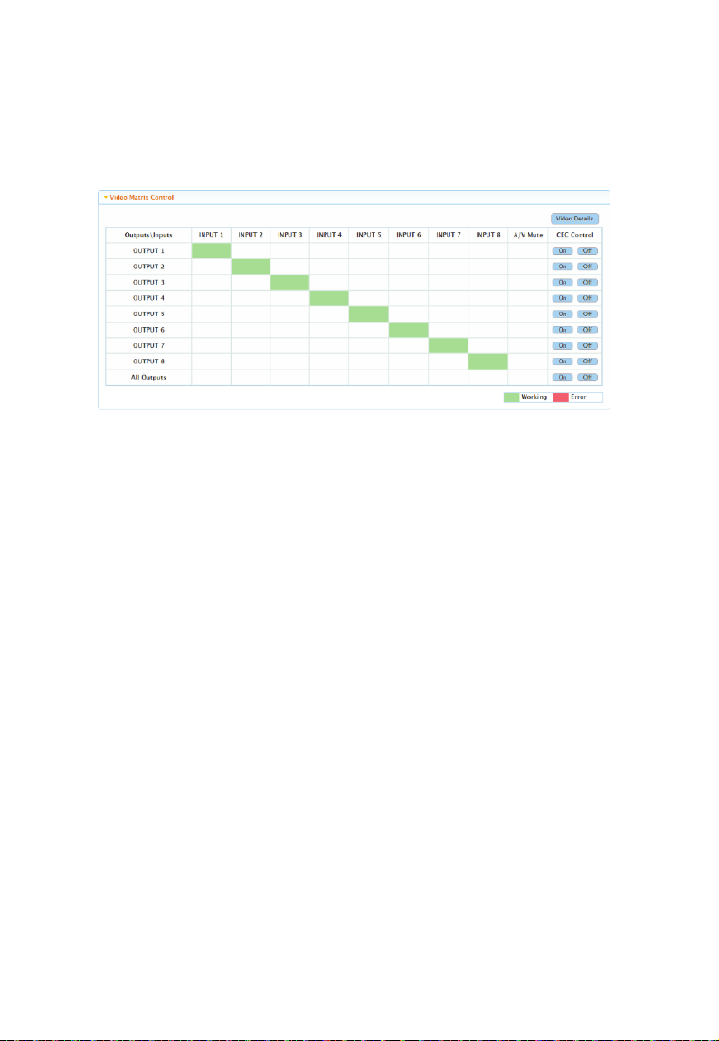Viewport: 719px width, 1041px height.
Task: Toggle A/V Mute cell for OUTPUT 7
Action: 528,346
